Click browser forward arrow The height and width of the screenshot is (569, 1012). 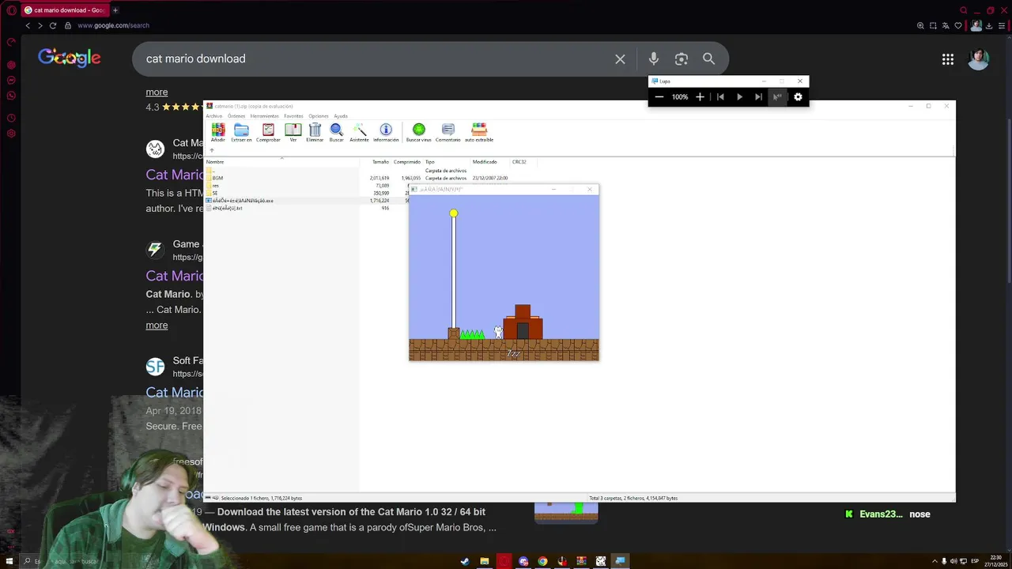coord(40,25)
